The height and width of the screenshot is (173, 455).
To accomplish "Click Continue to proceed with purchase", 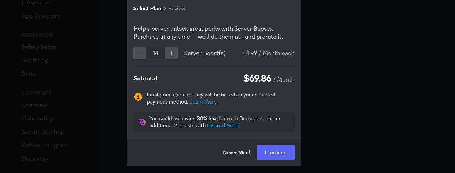I will [275, 152].
